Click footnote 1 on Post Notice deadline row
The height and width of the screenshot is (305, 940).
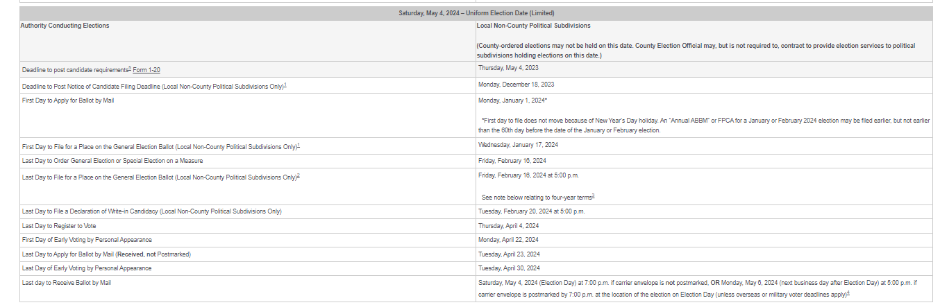tap(285, 84)
